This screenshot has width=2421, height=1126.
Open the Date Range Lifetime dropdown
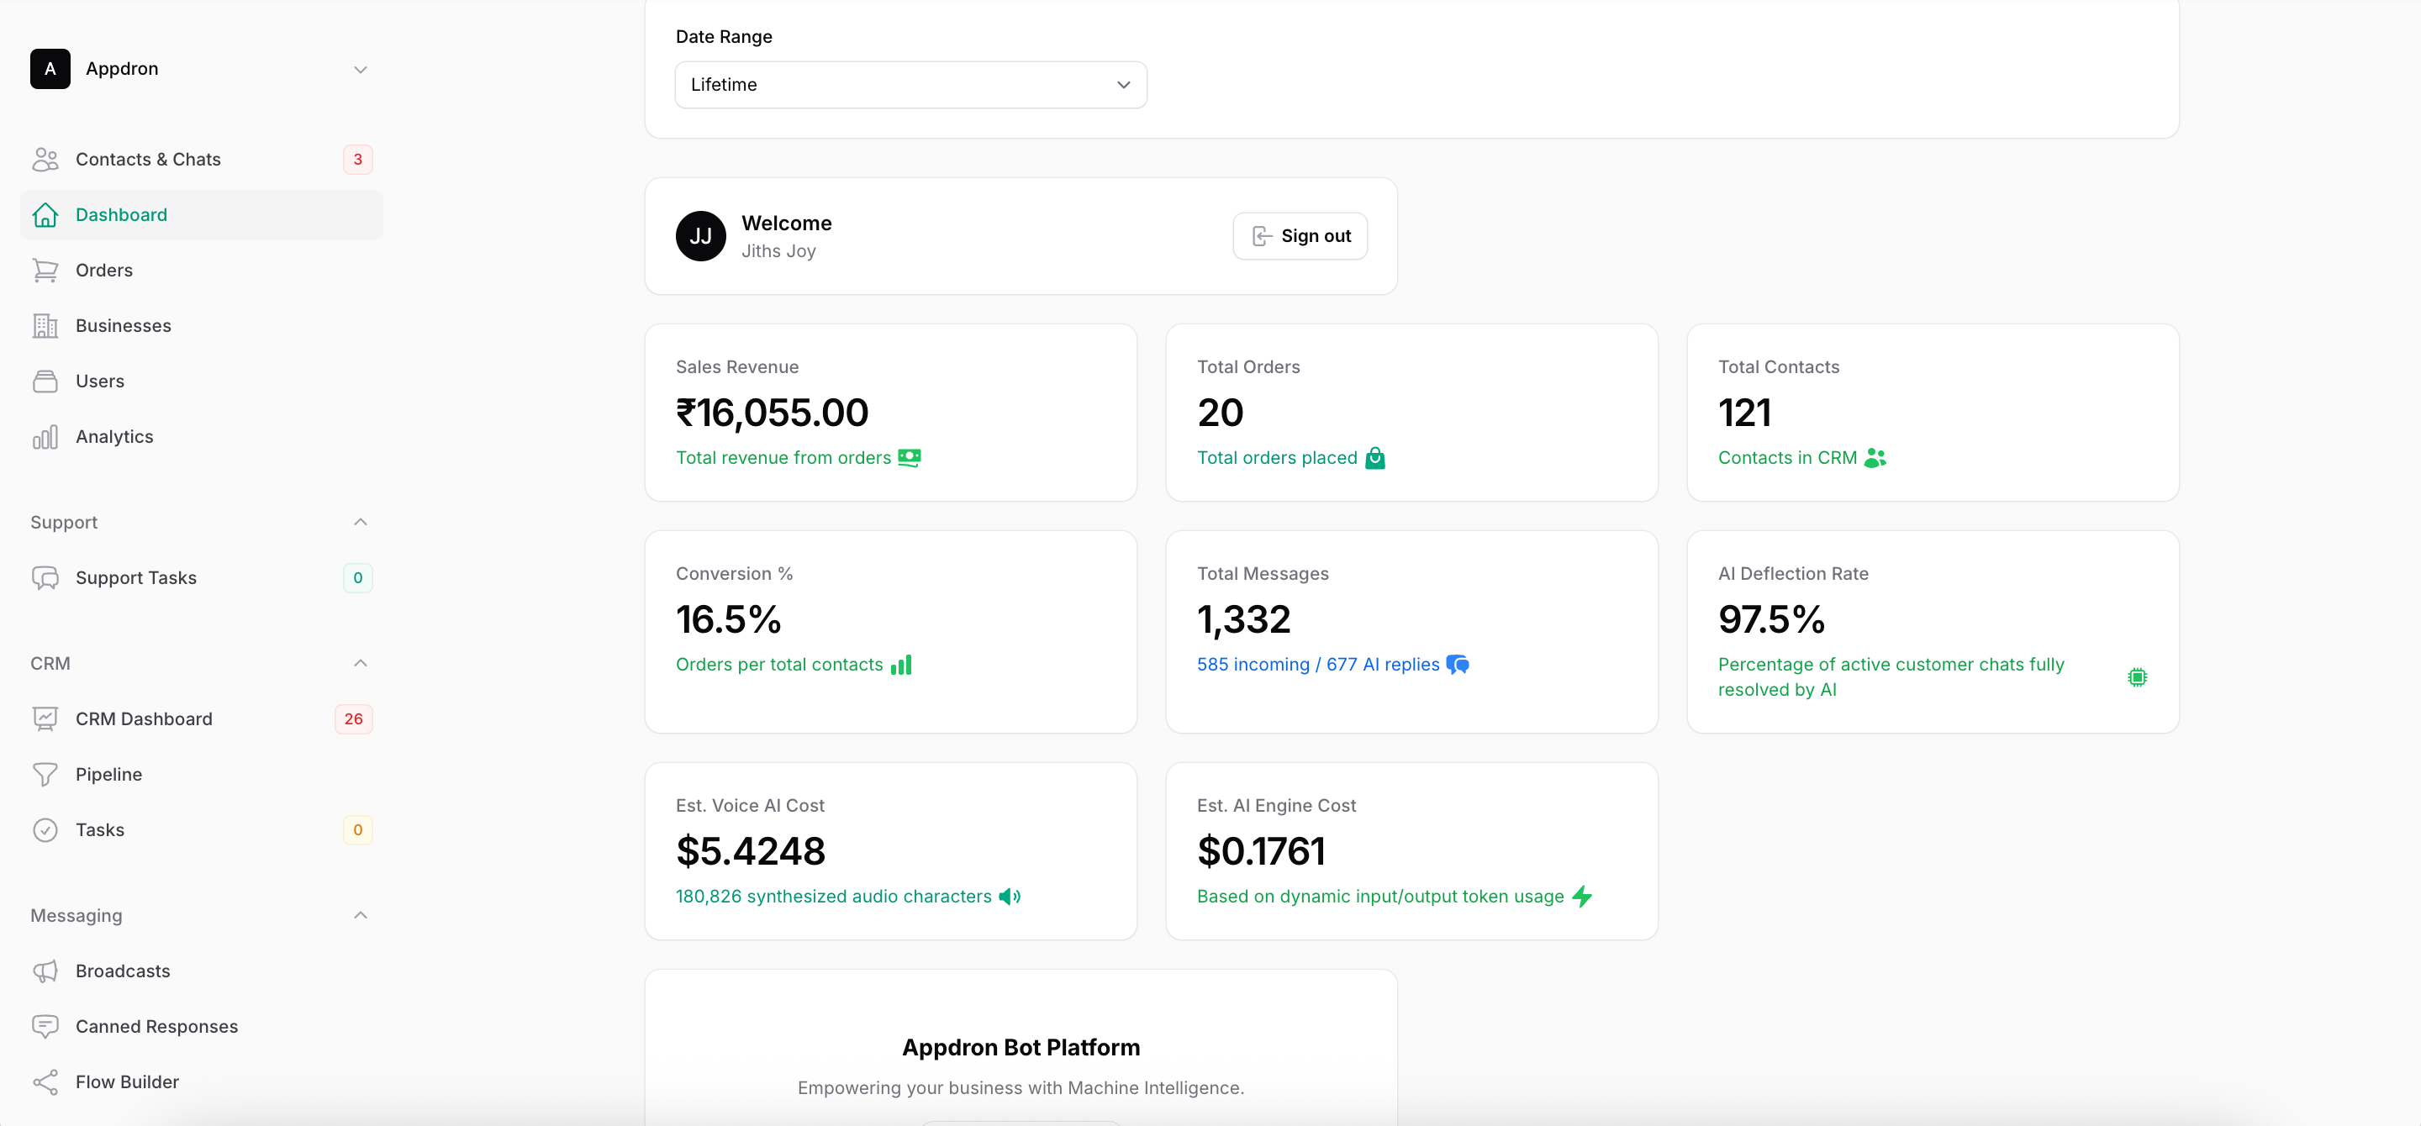pos(910,85)
